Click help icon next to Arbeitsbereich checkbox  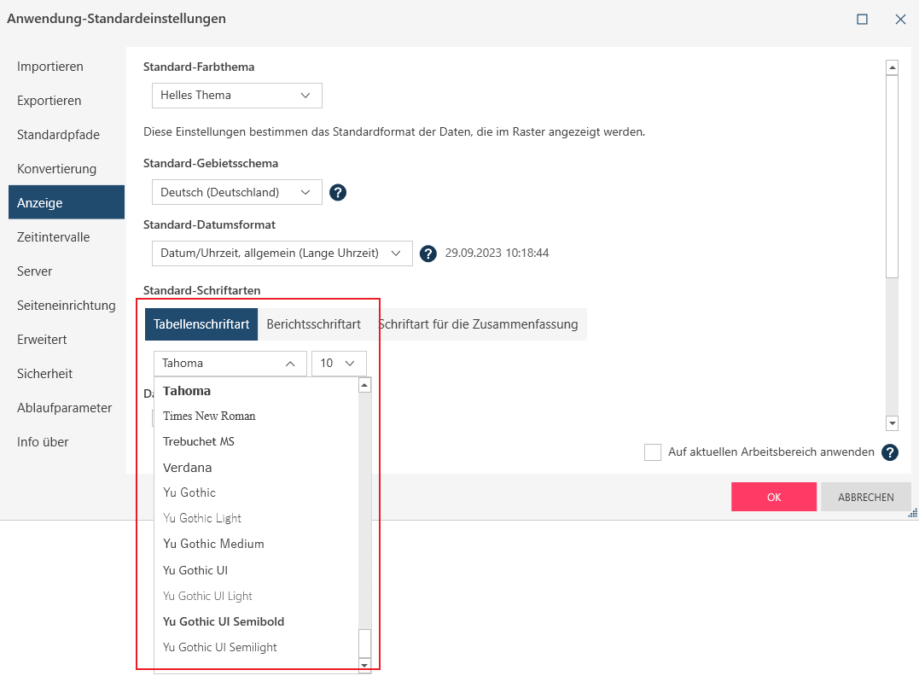pos(890,452)
